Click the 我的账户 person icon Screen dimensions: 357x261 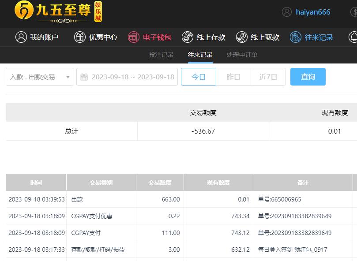(21, 37)
